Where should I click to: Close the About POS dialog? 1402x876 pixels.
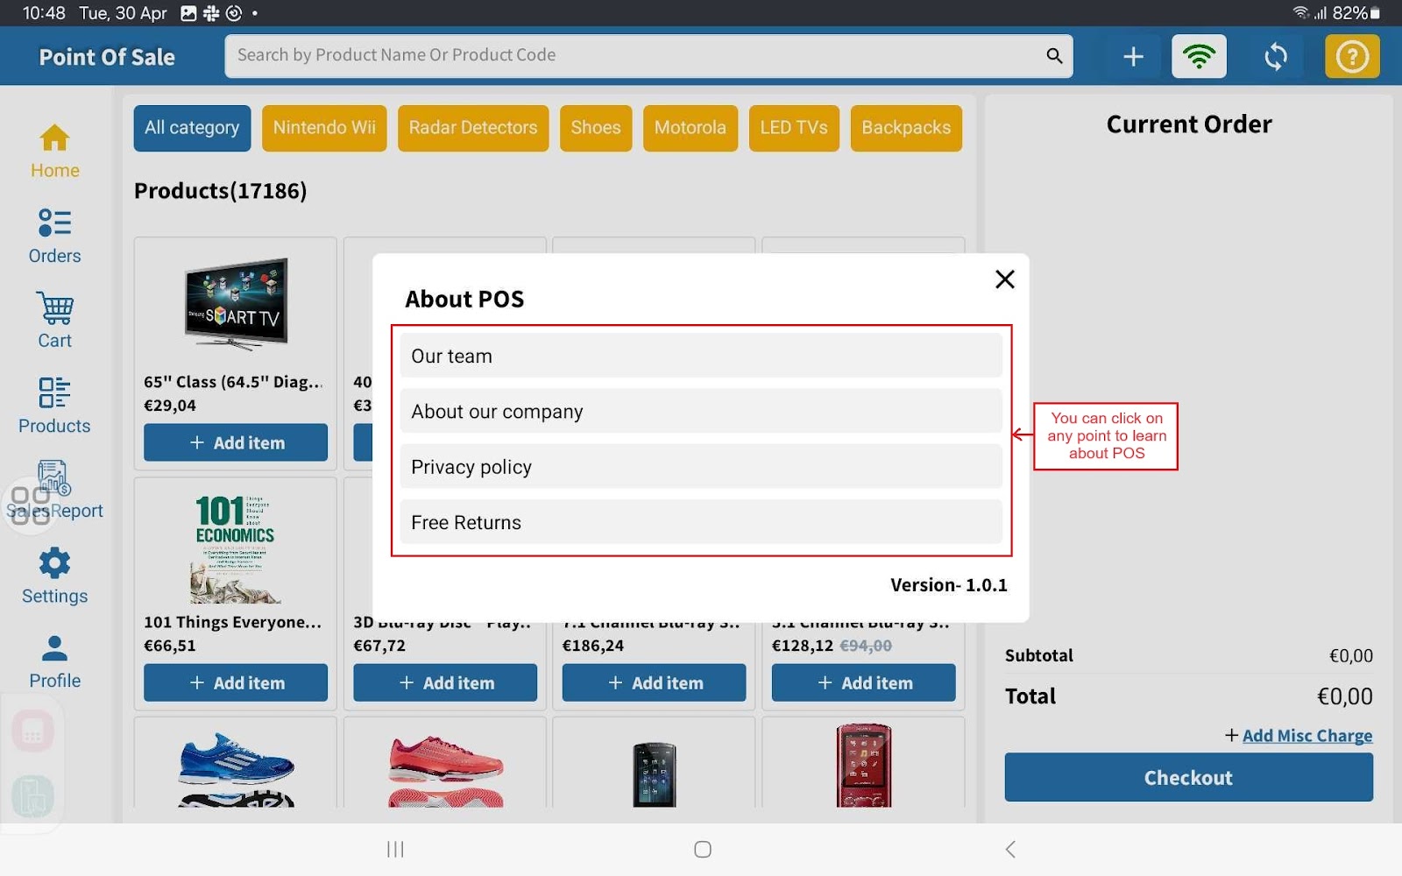1004,279
